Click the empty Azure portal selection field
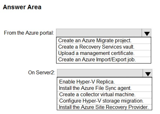This screenshot has width=160, height=114. (x=99, y=33)
